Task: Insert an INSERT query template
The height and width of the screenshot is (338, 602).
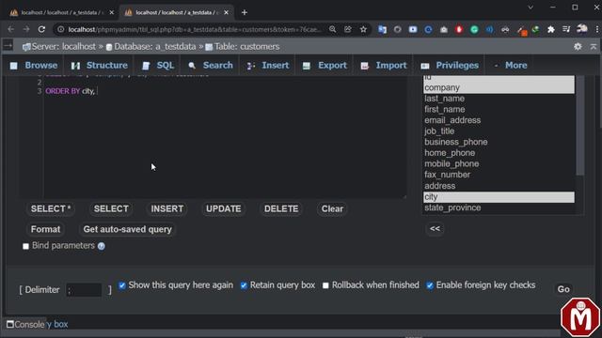Action: tap(166, 208)
